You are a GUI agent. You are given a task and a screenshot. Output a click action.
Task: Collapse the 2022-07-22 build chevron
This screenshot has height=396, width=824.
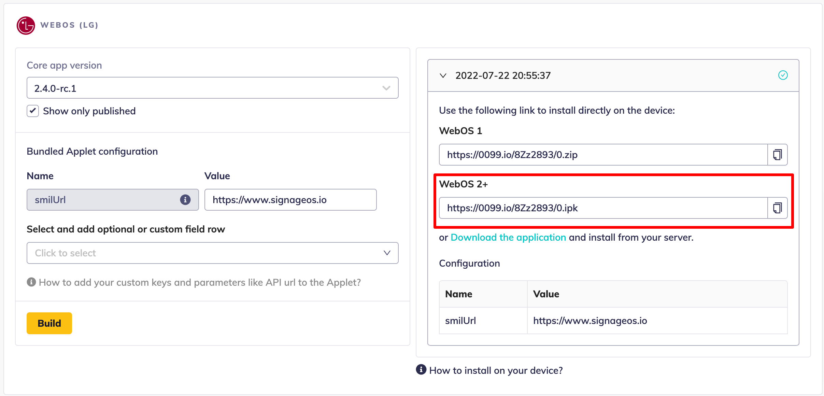(443, 75)
